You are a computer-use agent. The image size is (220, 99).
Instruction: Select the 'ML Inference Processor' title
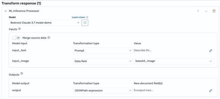24,11
